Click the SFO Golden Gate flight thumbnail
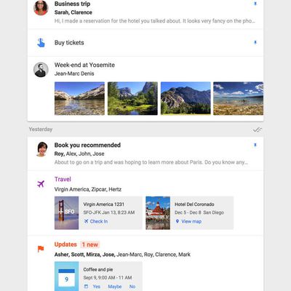This screenshot has height=291, width=291. click(x=67, y=212)
